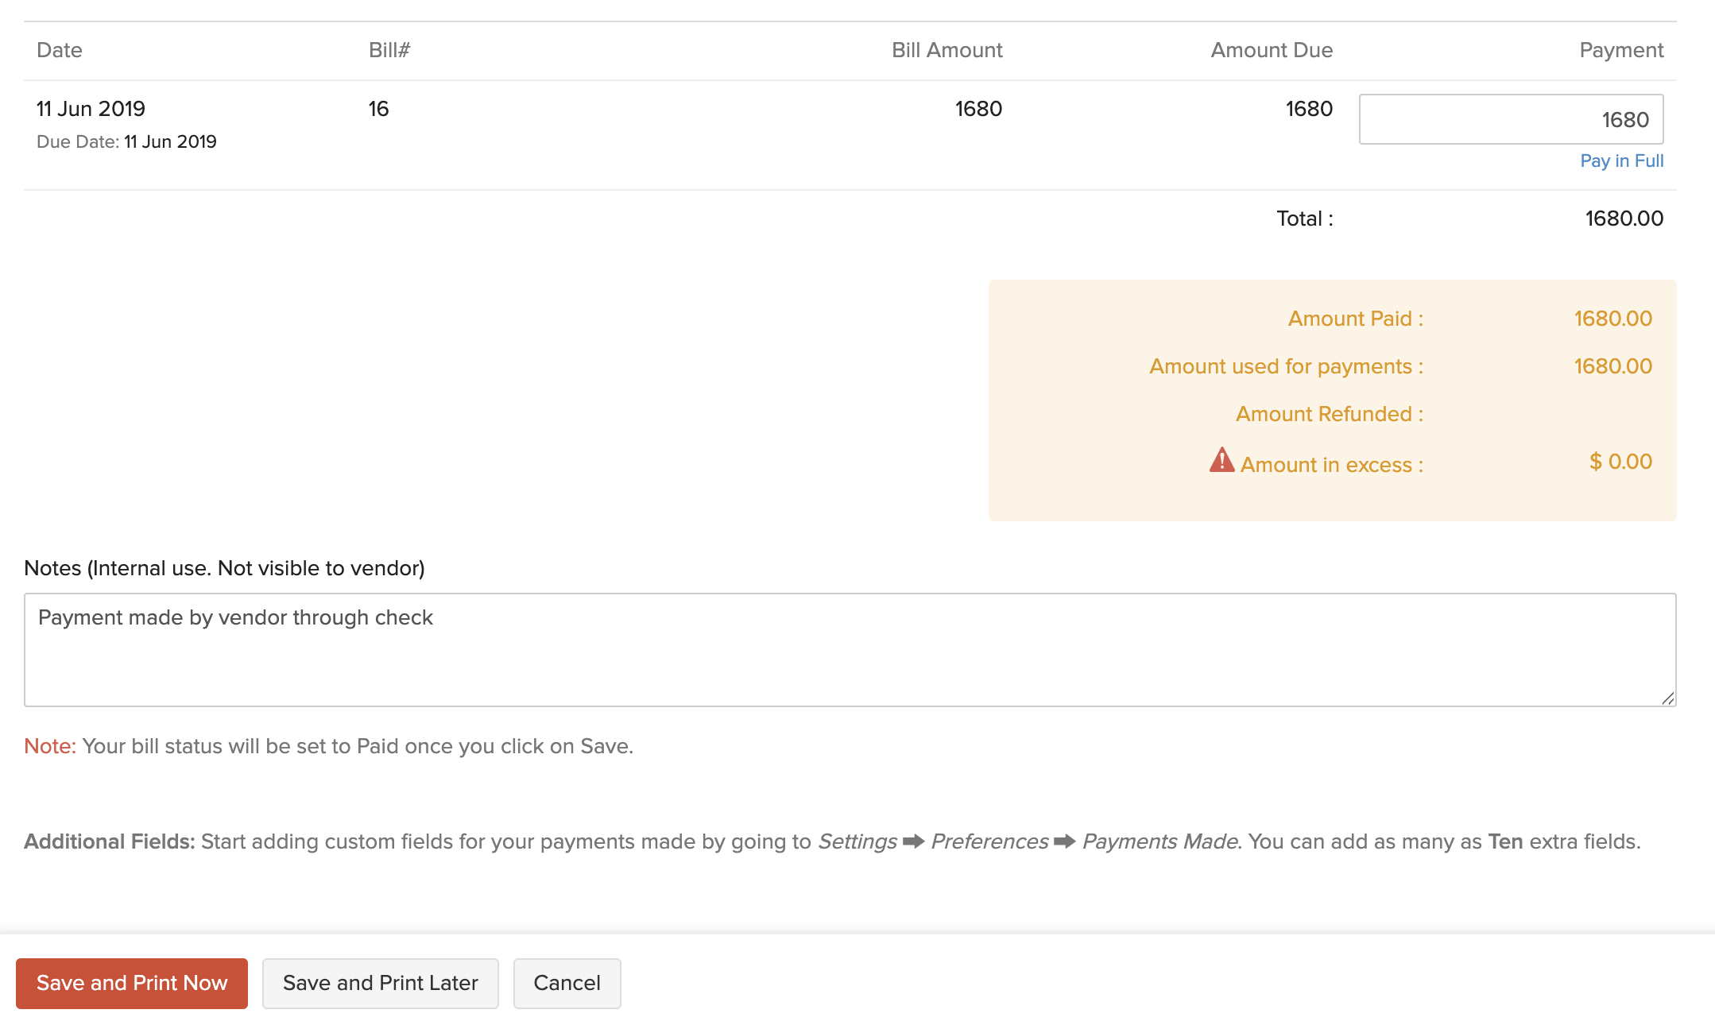Focus the Payment amount input field
This screenshot has width=1715, height=1025.
click(x=1510, y=120)
